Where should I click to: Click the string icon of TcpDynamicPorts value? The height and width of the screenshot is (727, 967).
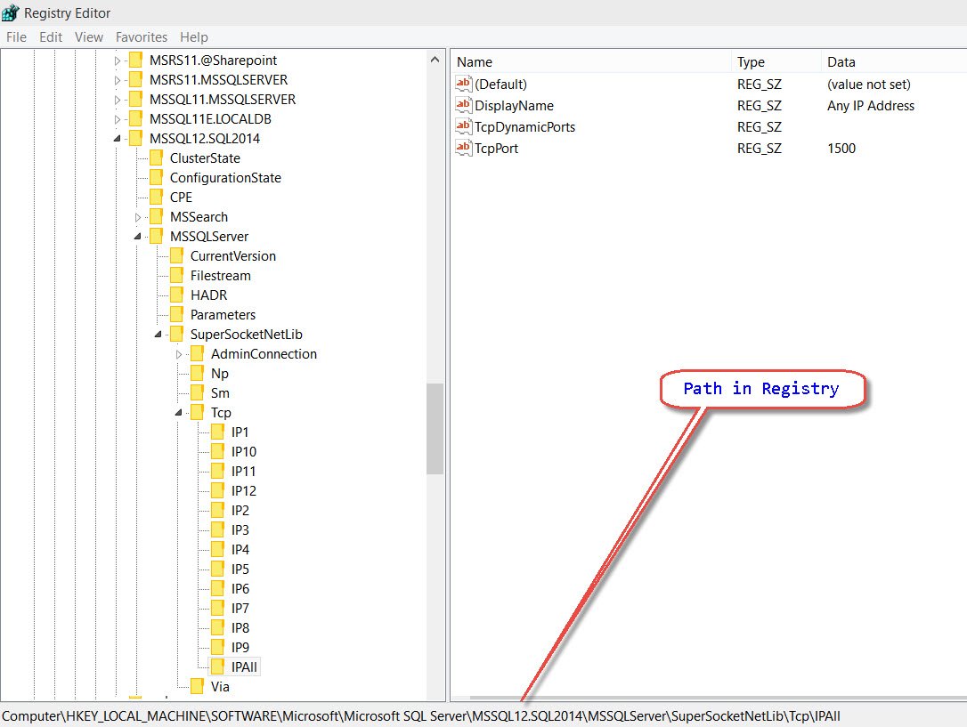(464, 127)
